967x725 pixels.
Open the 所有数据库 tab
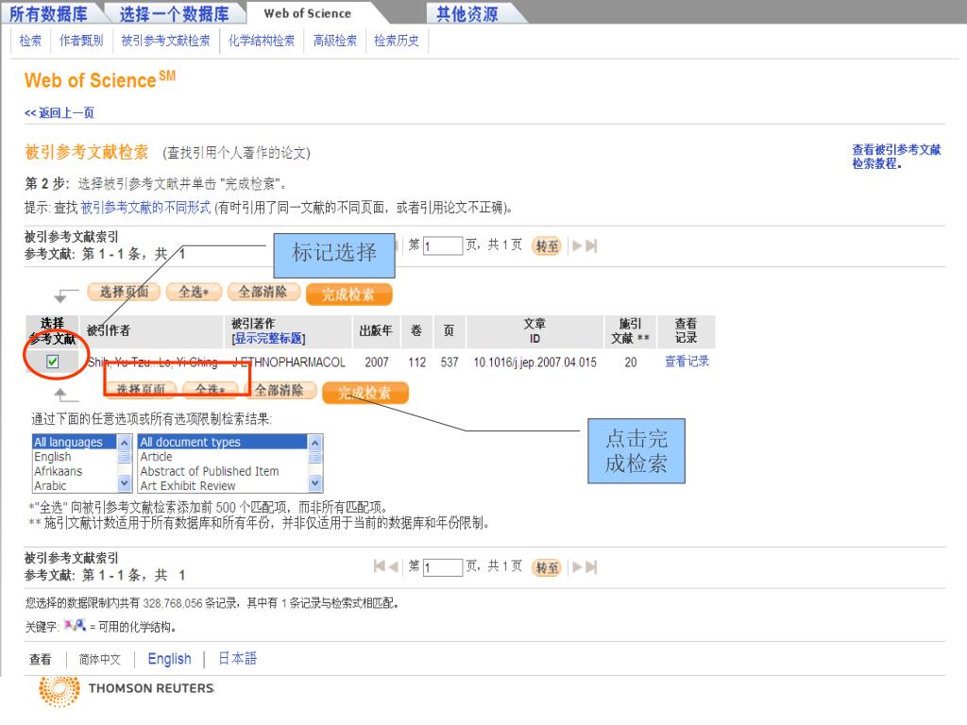(48, 13)
